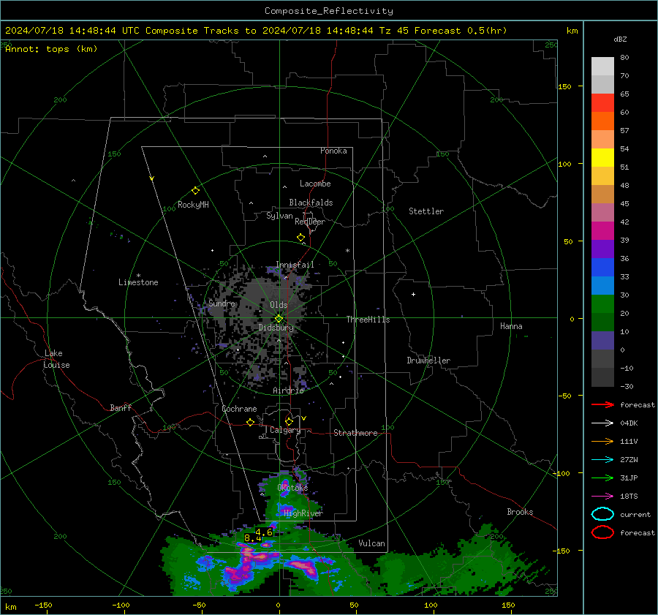This screenshot has height=615, width=658.
Task: Click the Calgary map label
Action: pyautogui.click(x=285, y=430)
